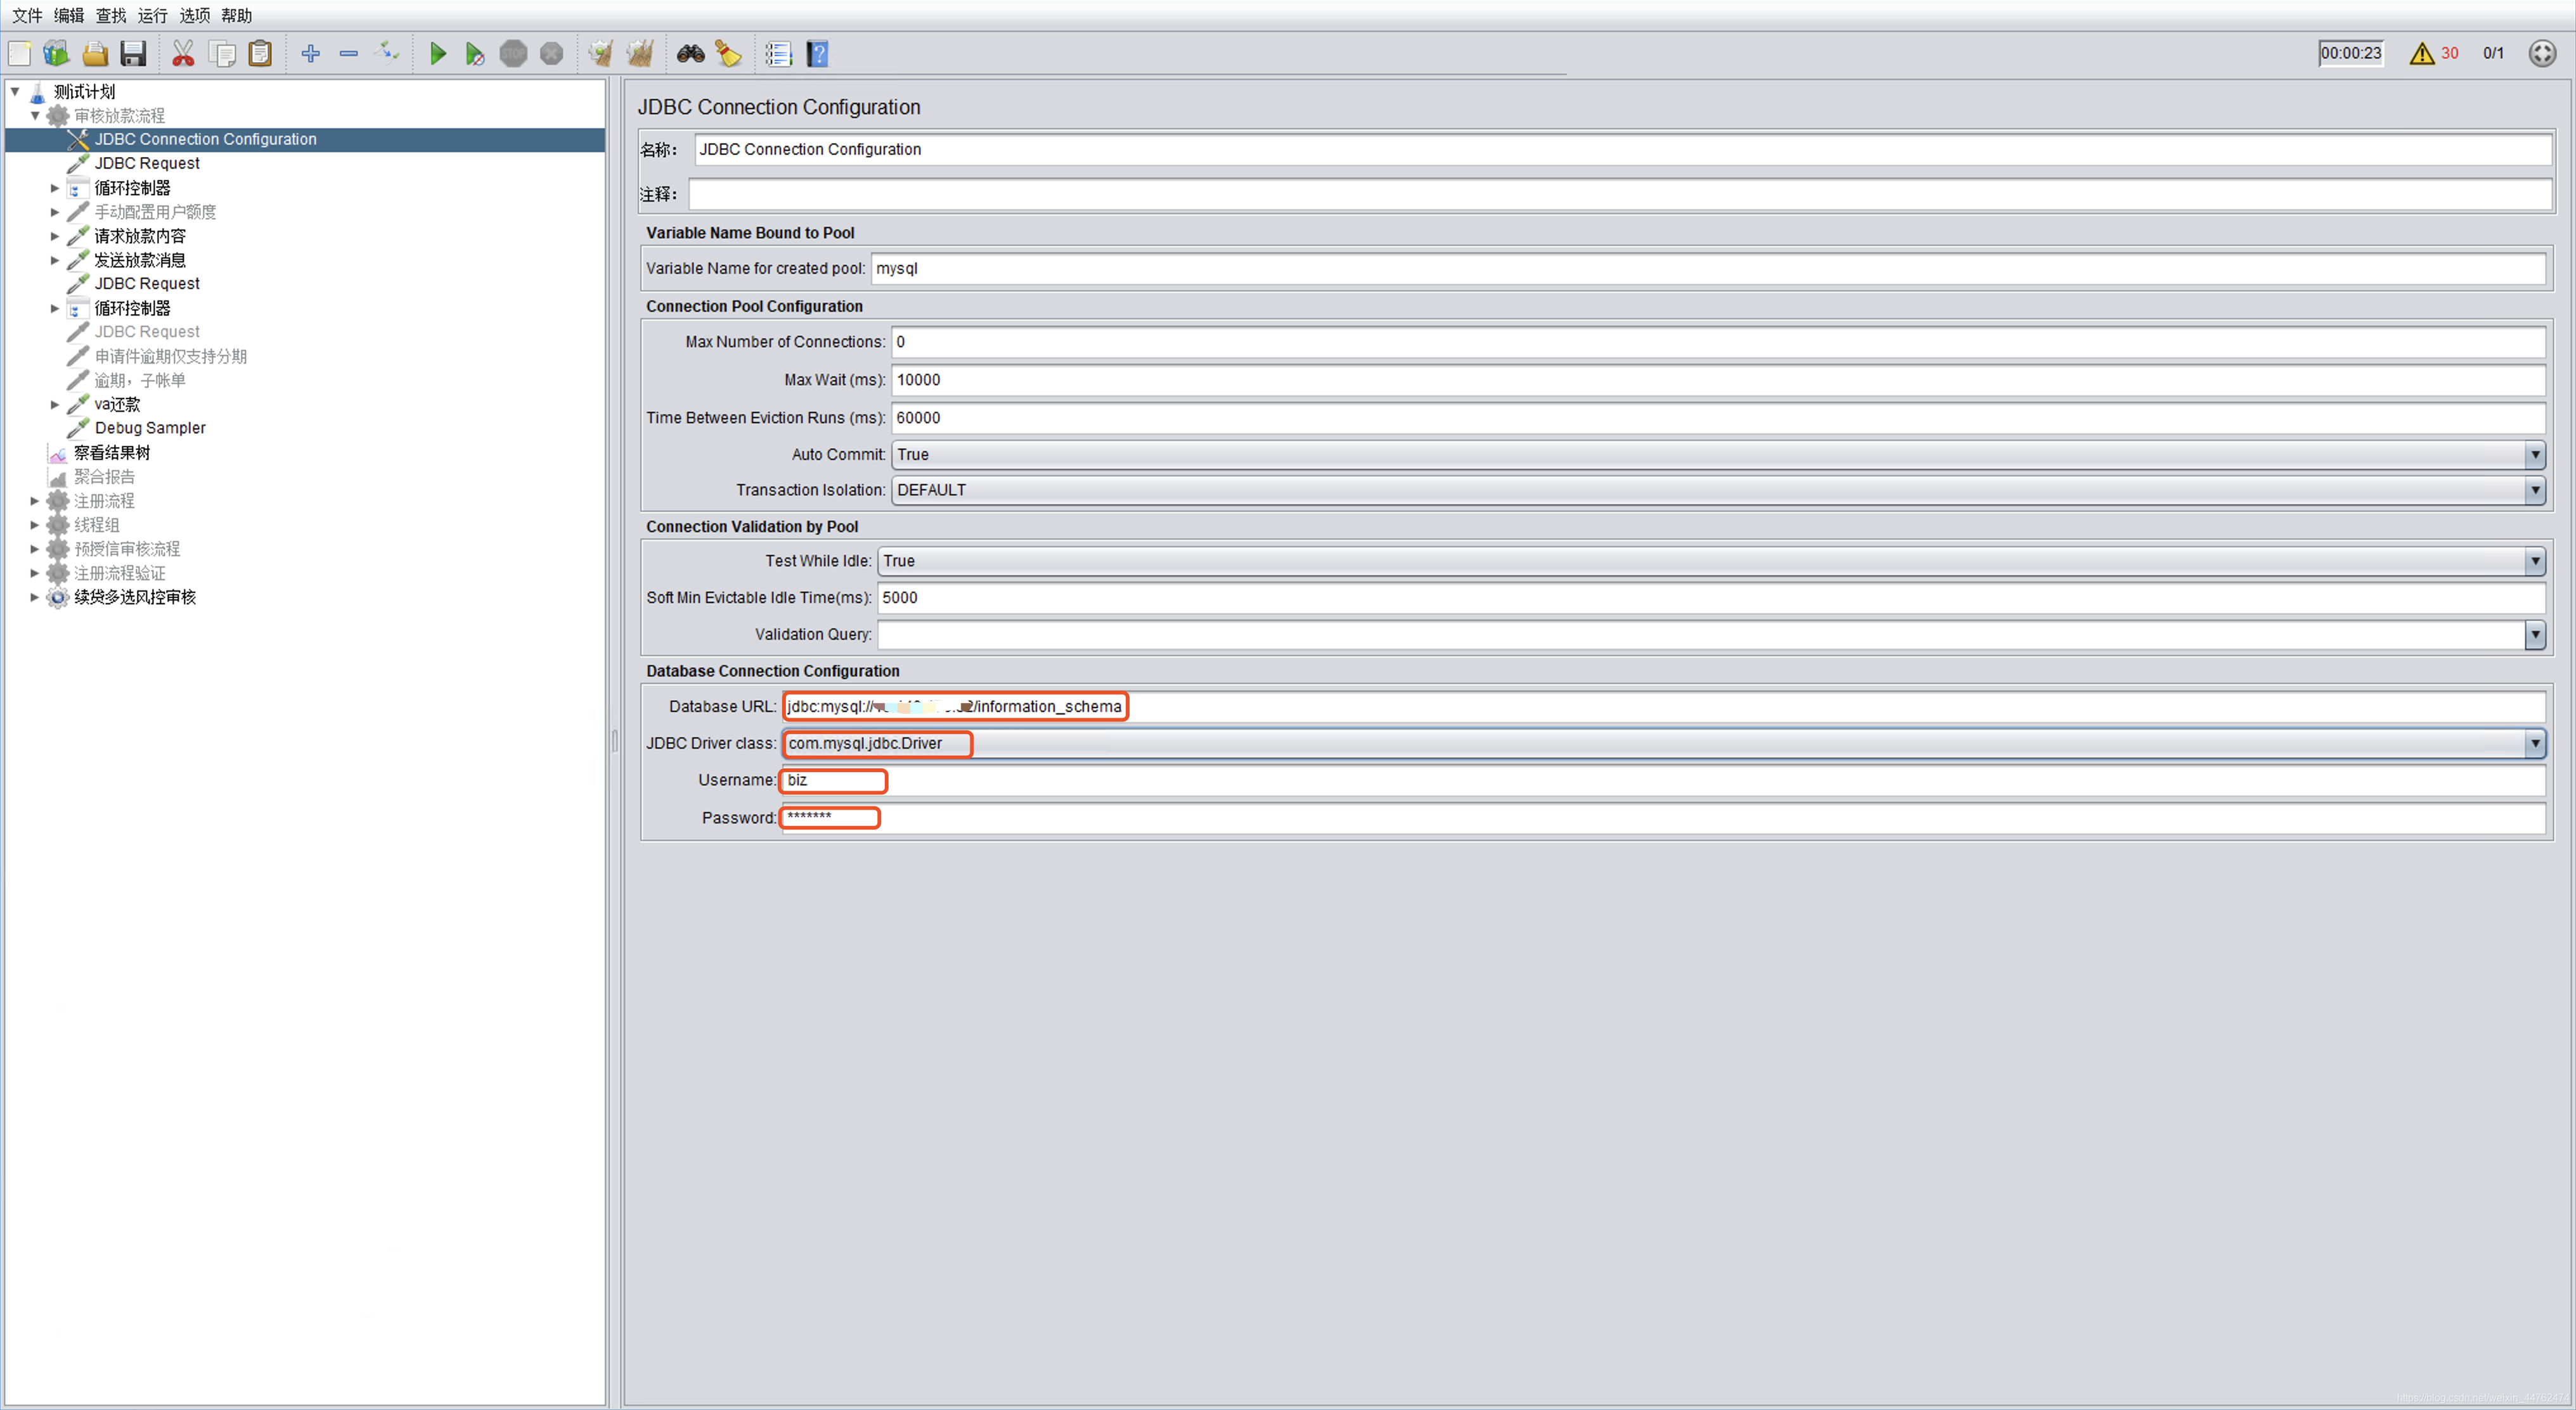Open the 运行 menu
Screen dimensions: 2576x1410
click(x=152, y=15)
